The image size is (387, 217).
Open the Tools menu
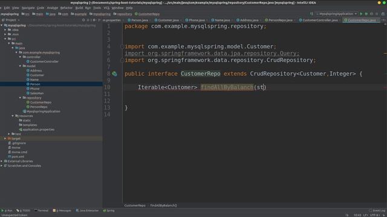click(x=97, y=8)
